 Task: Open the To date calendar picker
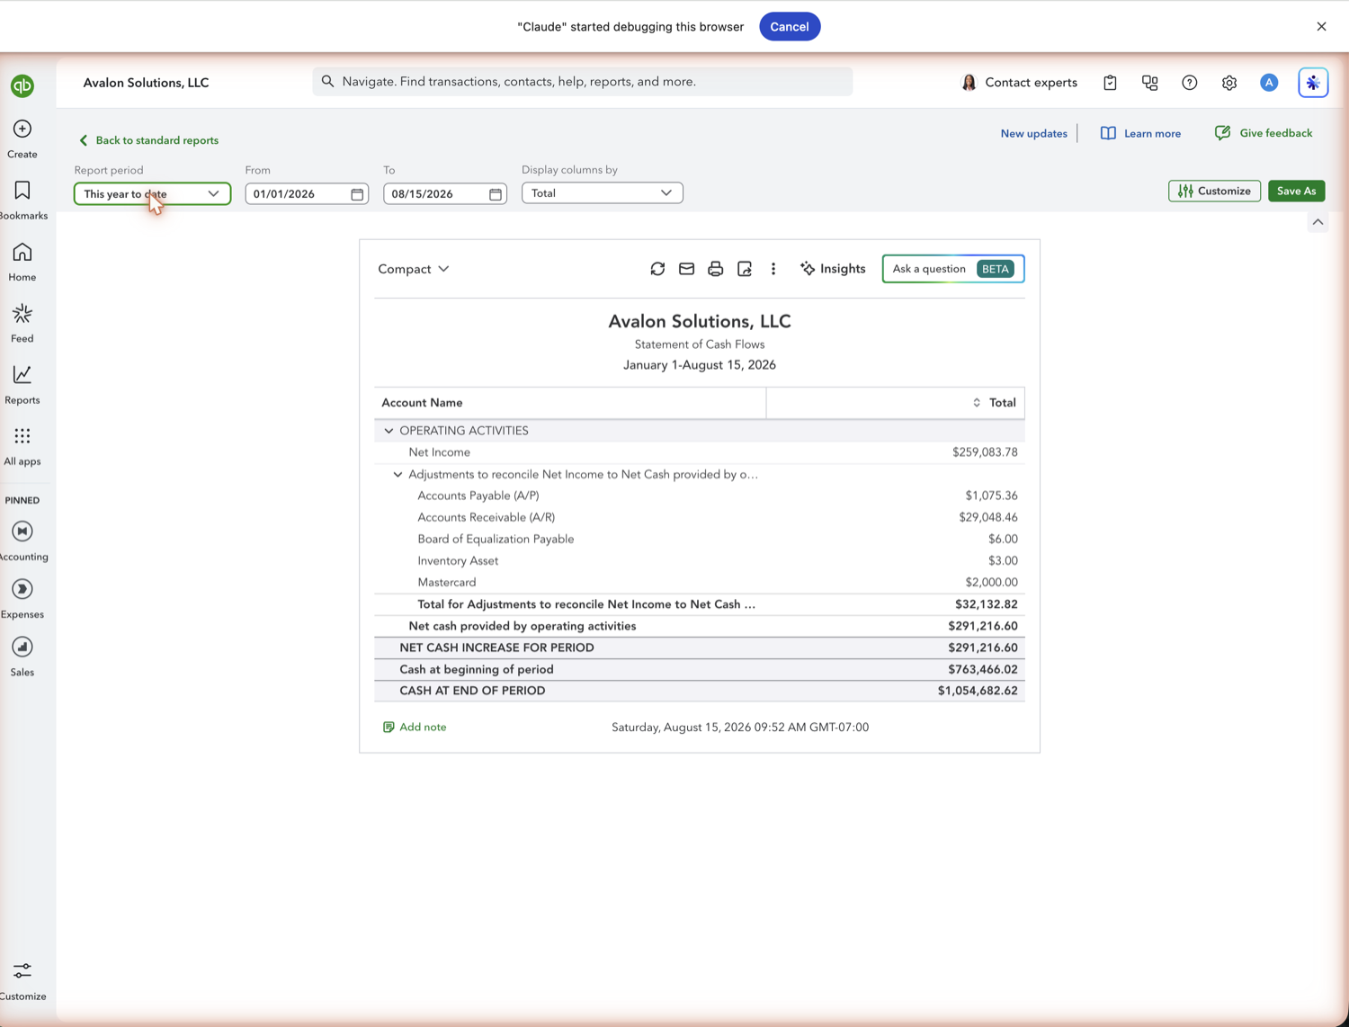pyautogui.click(x=496, y=194)
